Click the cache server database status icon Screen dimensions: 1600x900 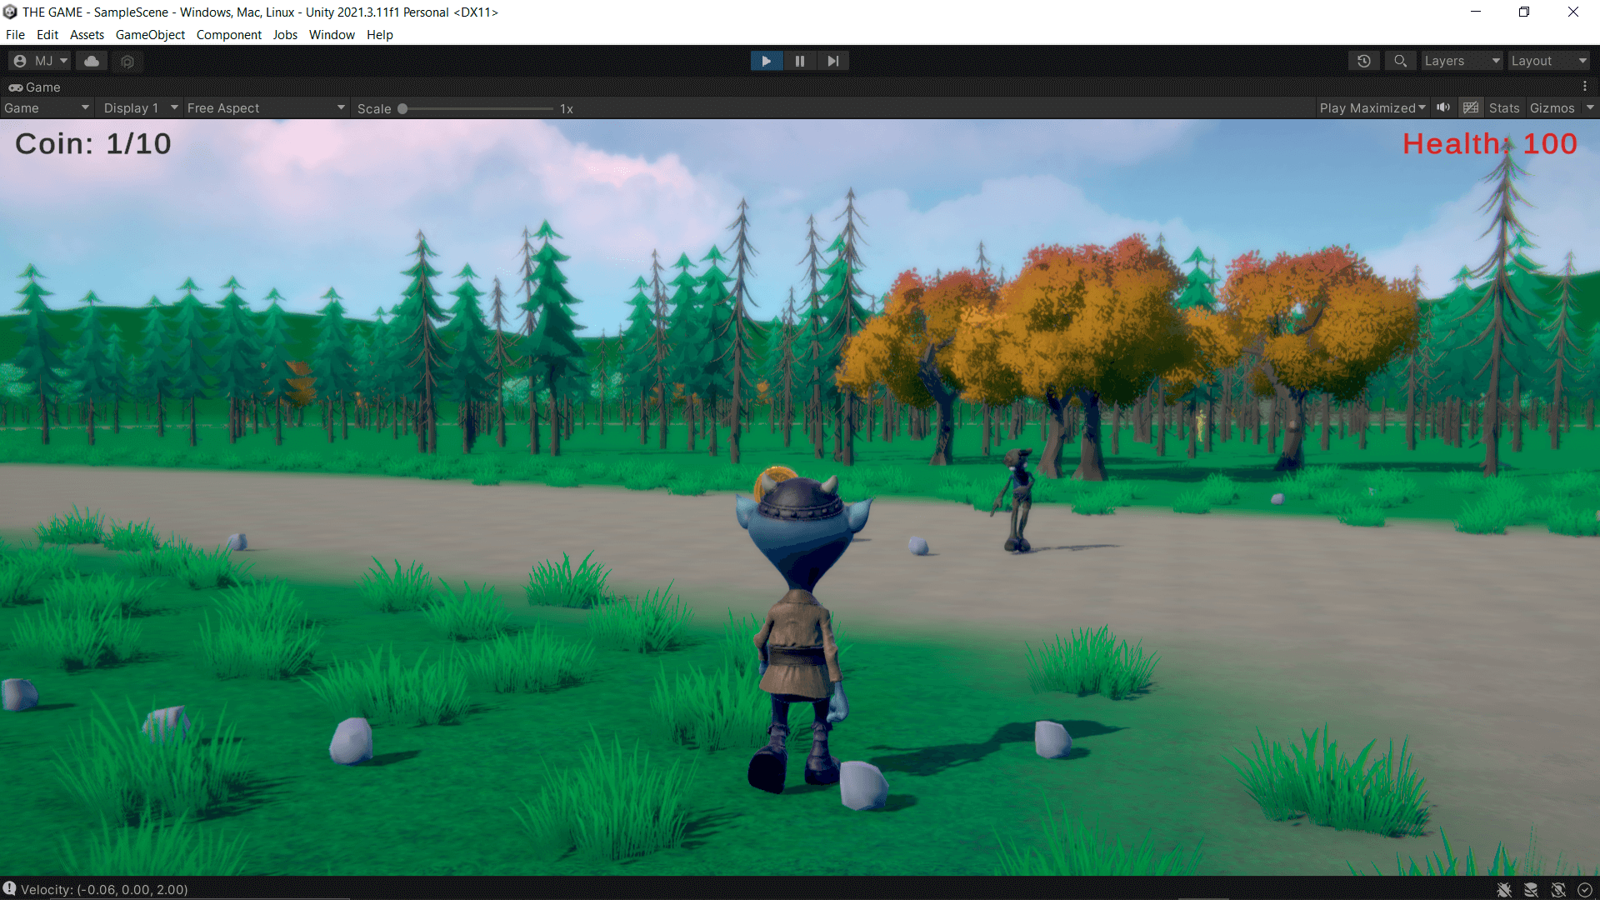click(1531, 890)
